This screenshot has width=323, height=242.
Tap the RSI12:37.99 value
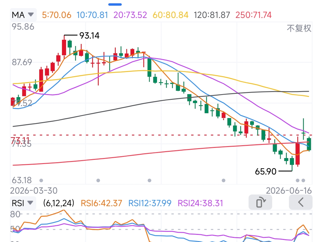point(150,203)
